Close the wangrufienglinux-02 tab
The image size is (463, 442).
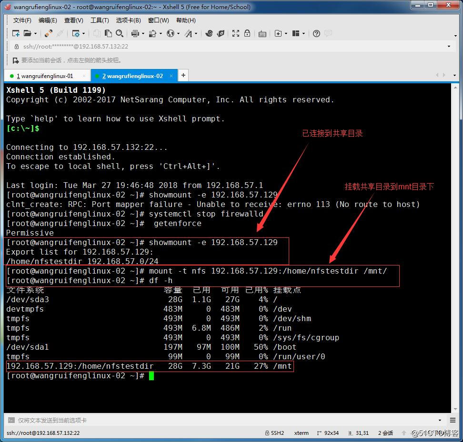171,76
